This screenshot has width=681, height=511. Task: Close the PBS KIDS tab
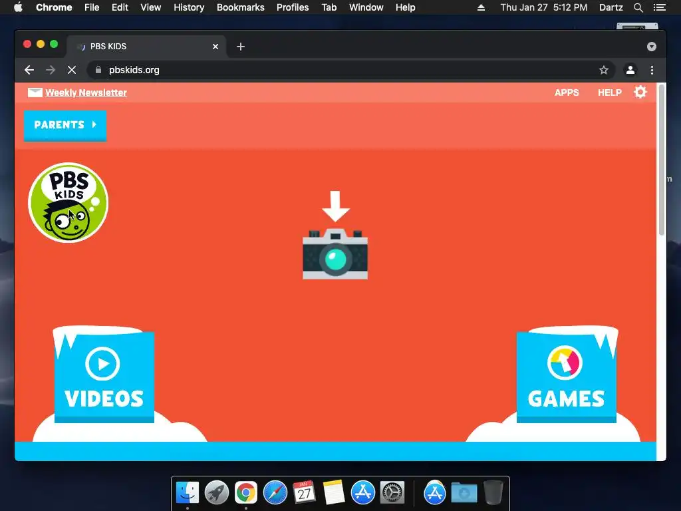(x=215, y=47)
